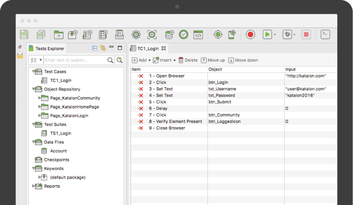Click the new keyword code icon
The height and width of the screenshot is (205, 353).
point(198,34)
